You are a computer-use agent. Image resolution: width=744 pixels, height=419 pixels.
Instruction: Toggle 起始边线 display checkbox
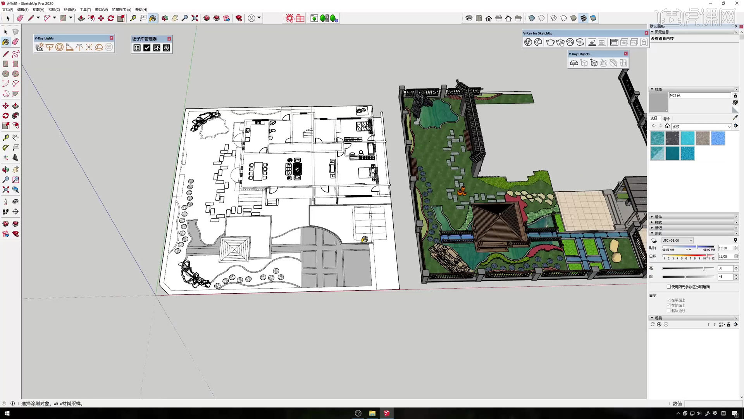click(x=668, y=310)
